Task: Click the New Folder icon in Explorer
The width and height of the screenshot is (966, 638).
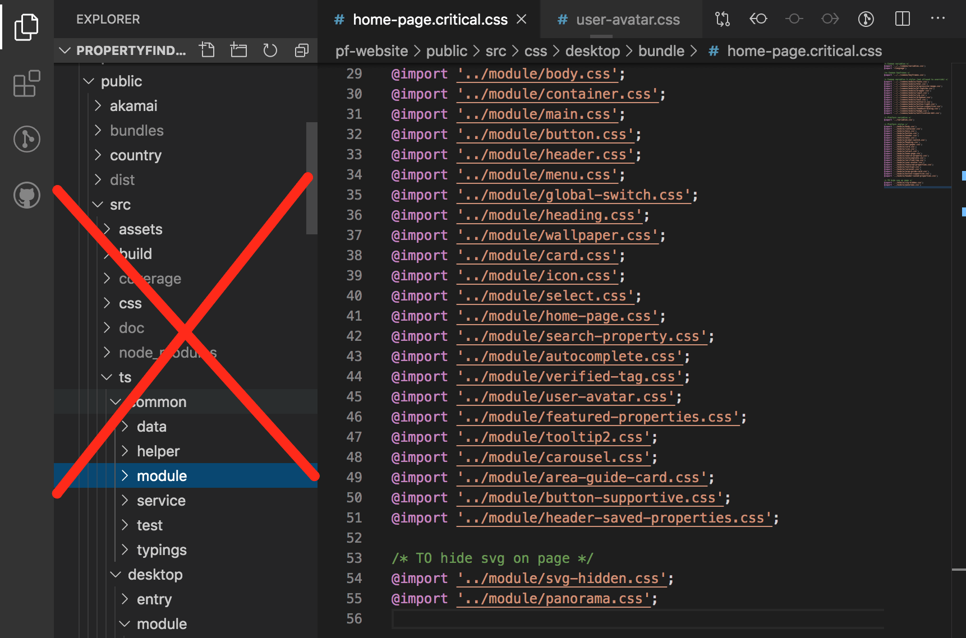Action: (238, 50)
